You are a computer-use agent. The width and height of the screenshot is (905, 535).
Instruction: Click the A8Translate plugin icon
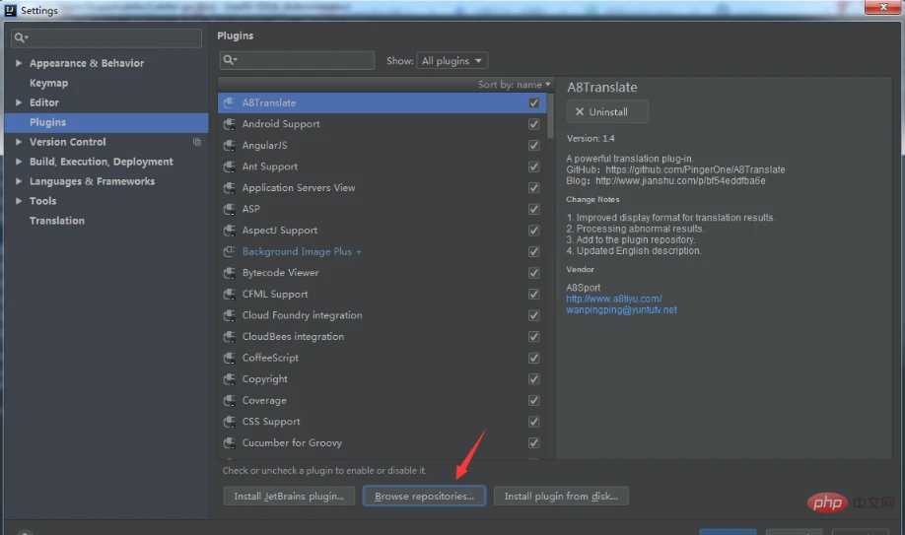[229, 102]
